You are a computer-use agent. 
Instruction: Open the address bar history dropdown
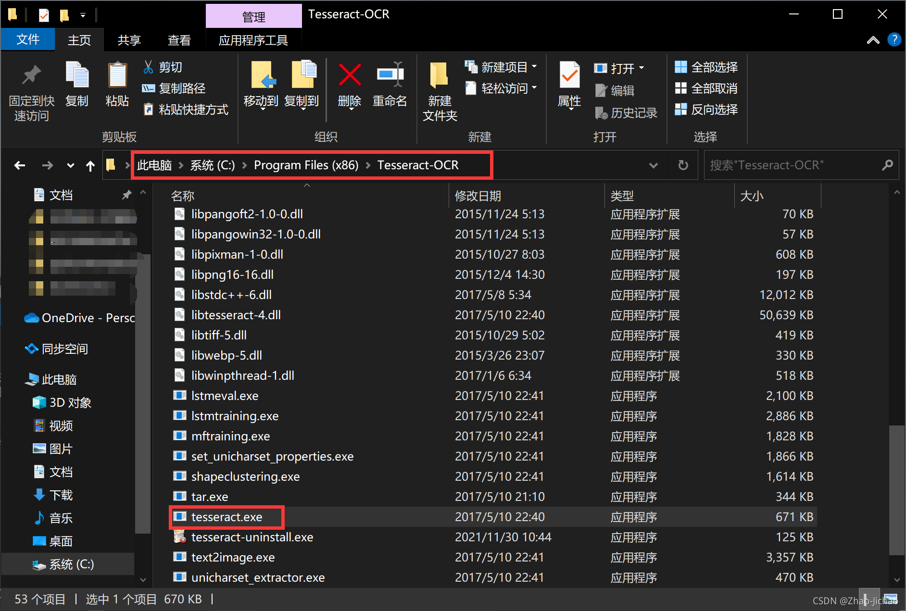coord(653,165)
